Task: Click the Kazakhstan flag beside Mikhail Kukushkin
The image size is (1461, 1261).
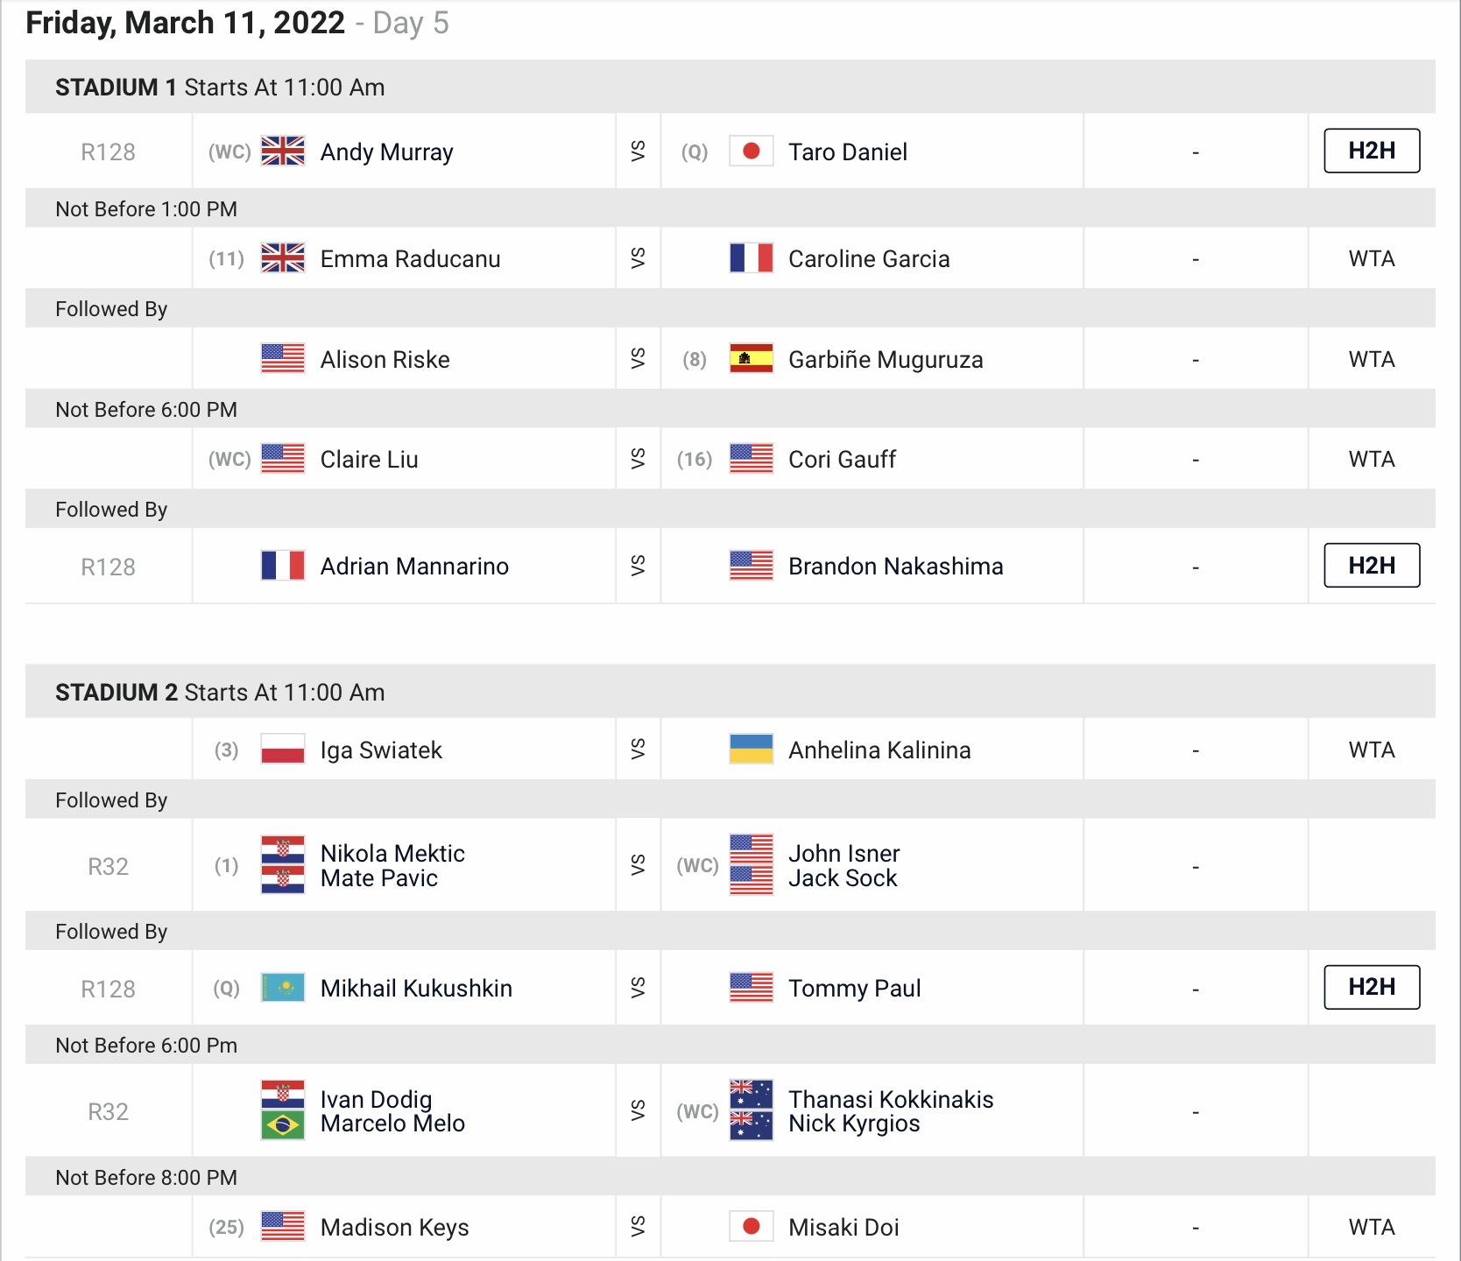Action: click(x=283, y=988)
